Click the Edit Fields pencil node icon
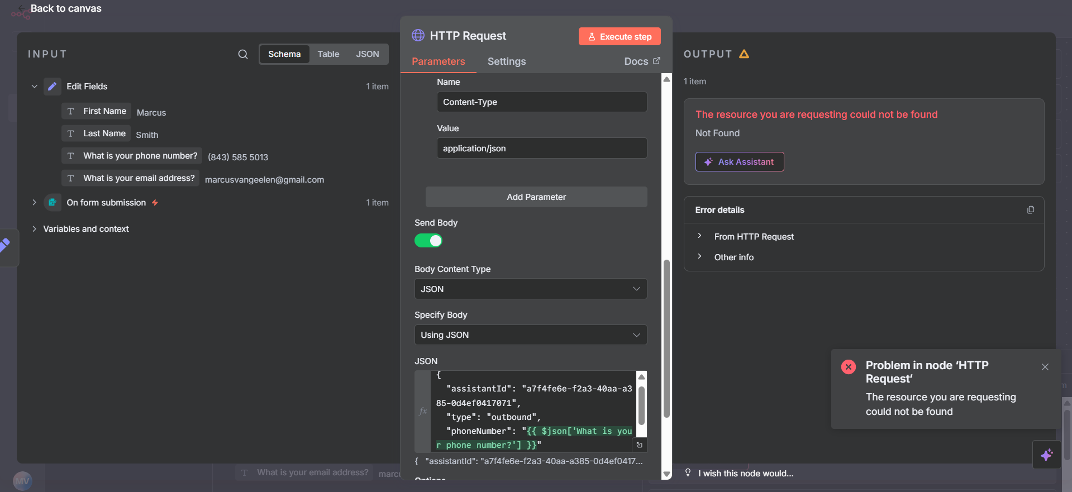The width and height of the screenshot is (1072, 492). [53, 87]
